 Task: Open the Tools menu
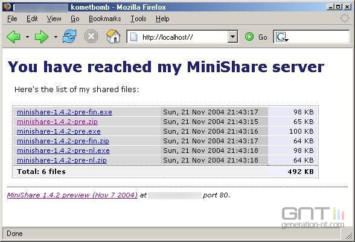[138, 19]
